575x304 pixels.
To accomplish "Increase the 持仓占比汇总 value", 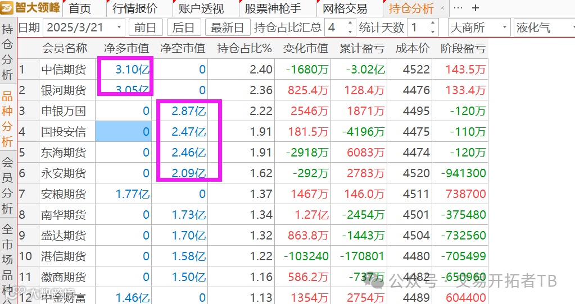I will click(350, 24).
